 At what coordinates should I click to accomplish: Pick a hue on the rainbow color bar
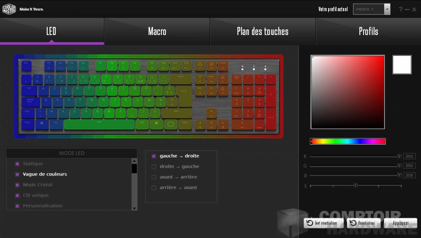pos(348,141)
